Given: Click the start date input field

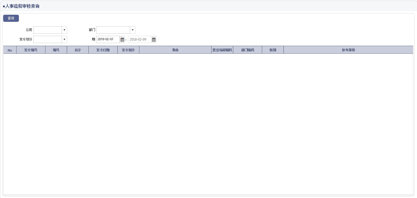Looking at the screenshot, I should pyautogui.click(x=108, y=39).
